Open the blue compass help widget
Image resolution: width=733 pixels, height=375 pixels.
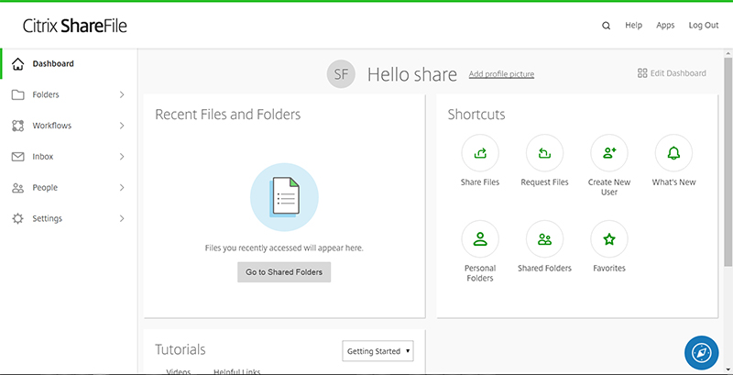tap(701, 353)
